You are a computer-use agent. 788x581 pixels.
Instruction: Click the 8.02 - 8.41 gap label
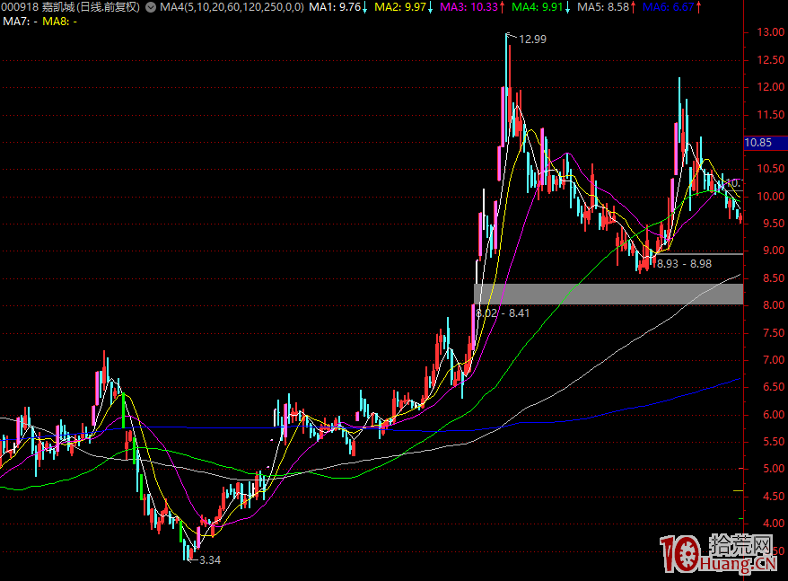coord(502,313)
